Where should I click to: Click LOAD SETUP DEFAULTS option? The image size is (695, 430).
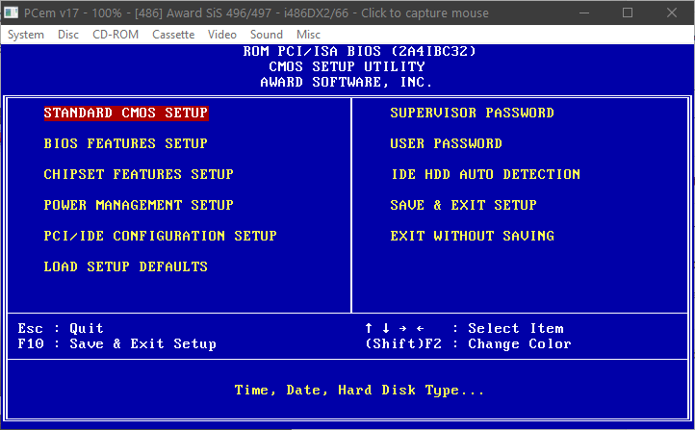pos(126,266)
